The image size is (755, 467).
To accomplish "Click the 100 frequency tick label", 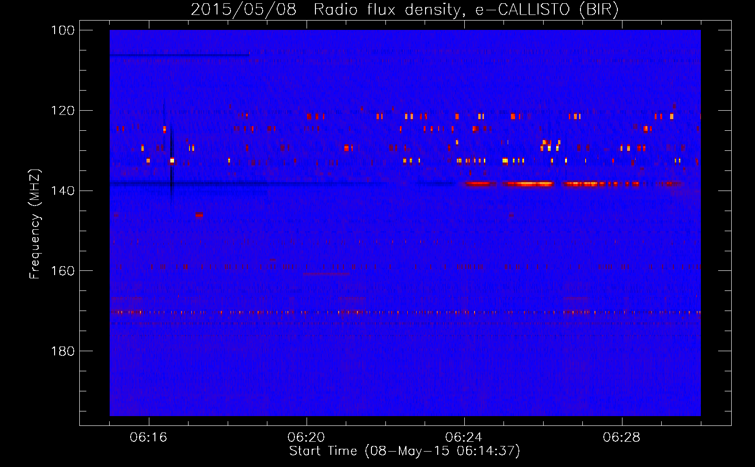I will (x=63, y=30).
